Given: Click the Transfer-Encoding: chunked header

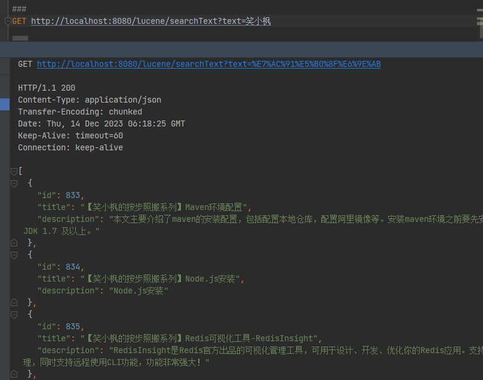Looking at the screenshot, I should pyautogui.click(x=80, y=112).
